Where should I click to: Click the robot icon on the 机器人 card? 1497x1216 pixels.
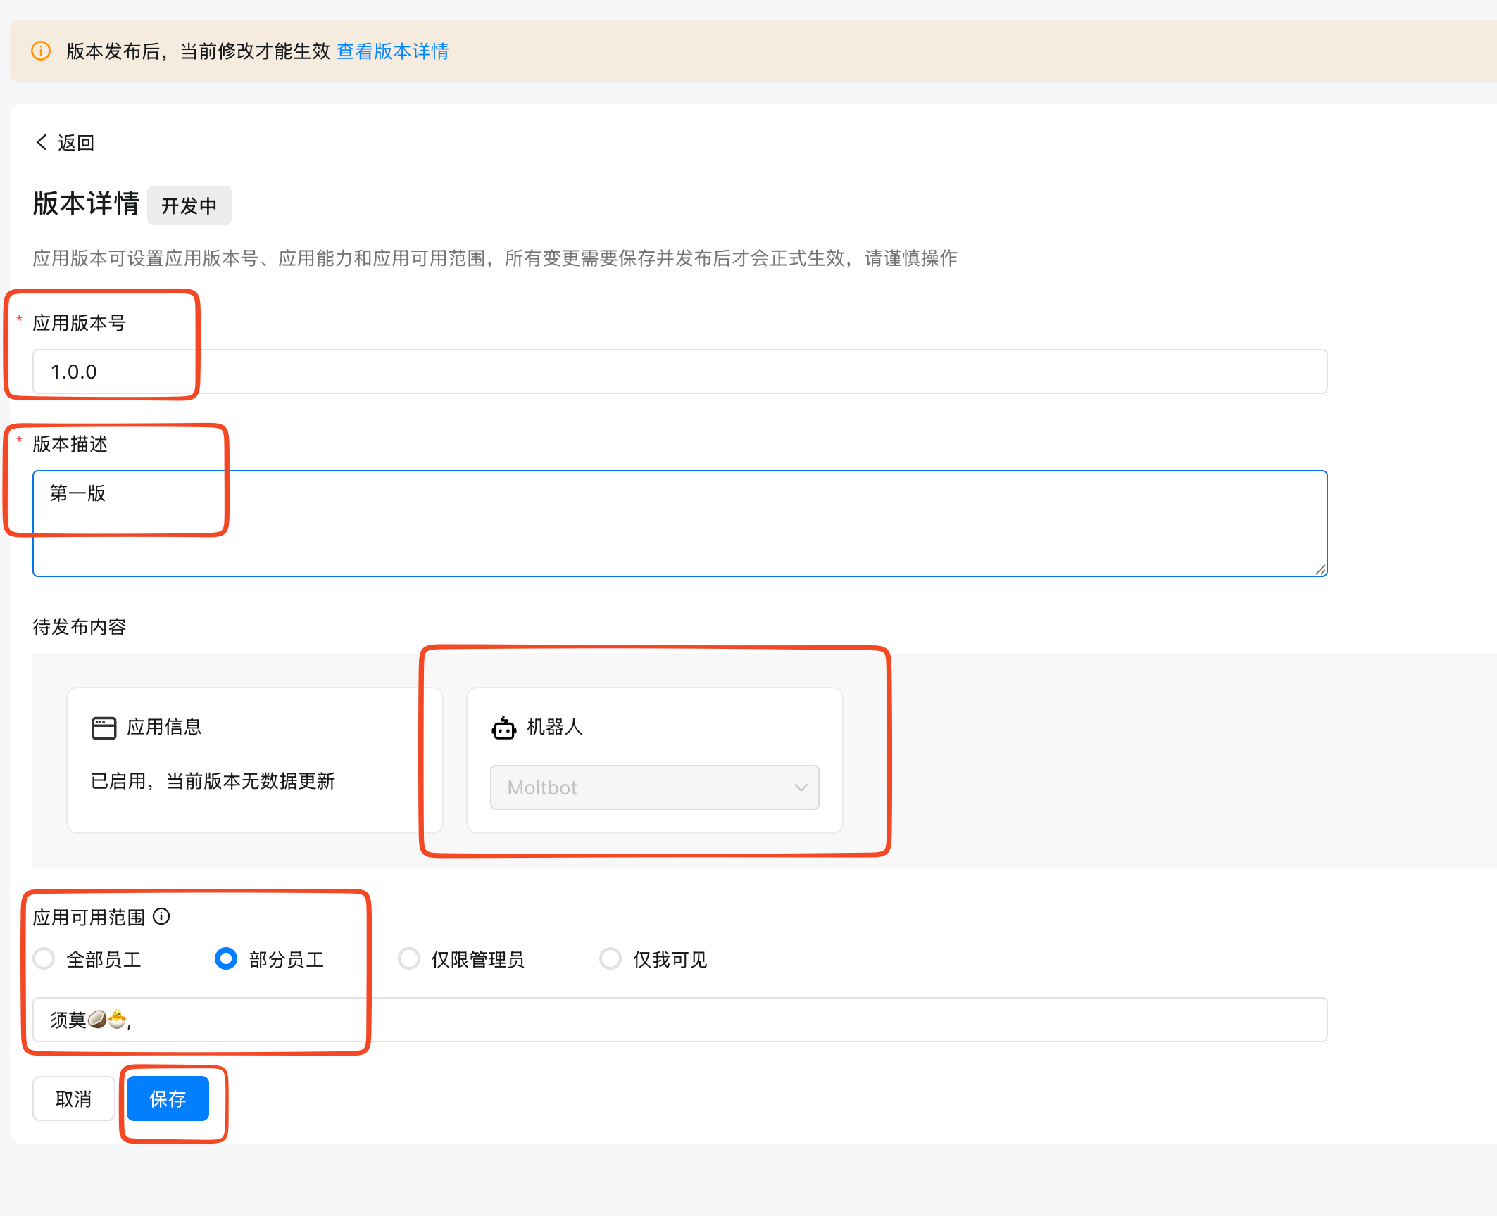(x=503, y=728)
